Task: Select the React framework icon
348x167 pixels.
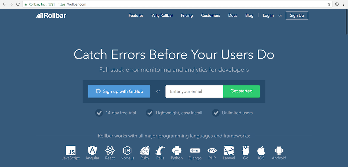Action: (110, 150)
